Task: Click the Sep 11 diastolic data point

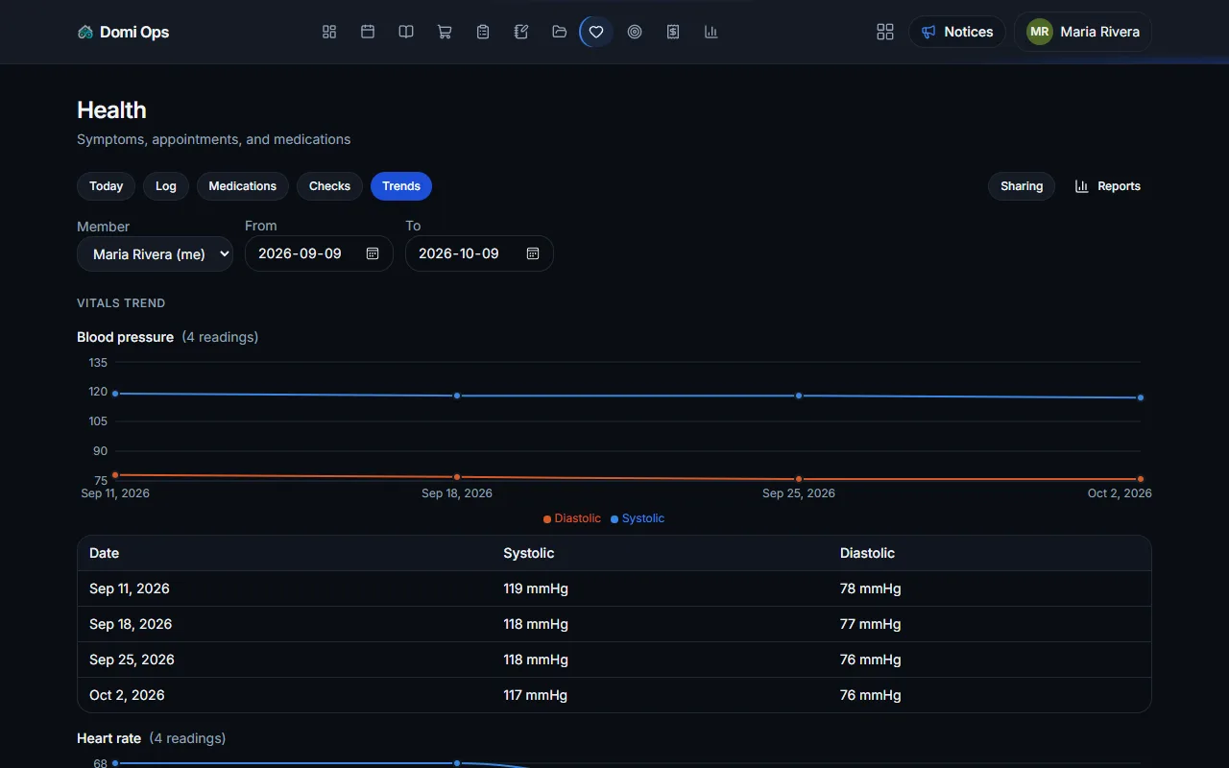Action: (x=115, y=475)
